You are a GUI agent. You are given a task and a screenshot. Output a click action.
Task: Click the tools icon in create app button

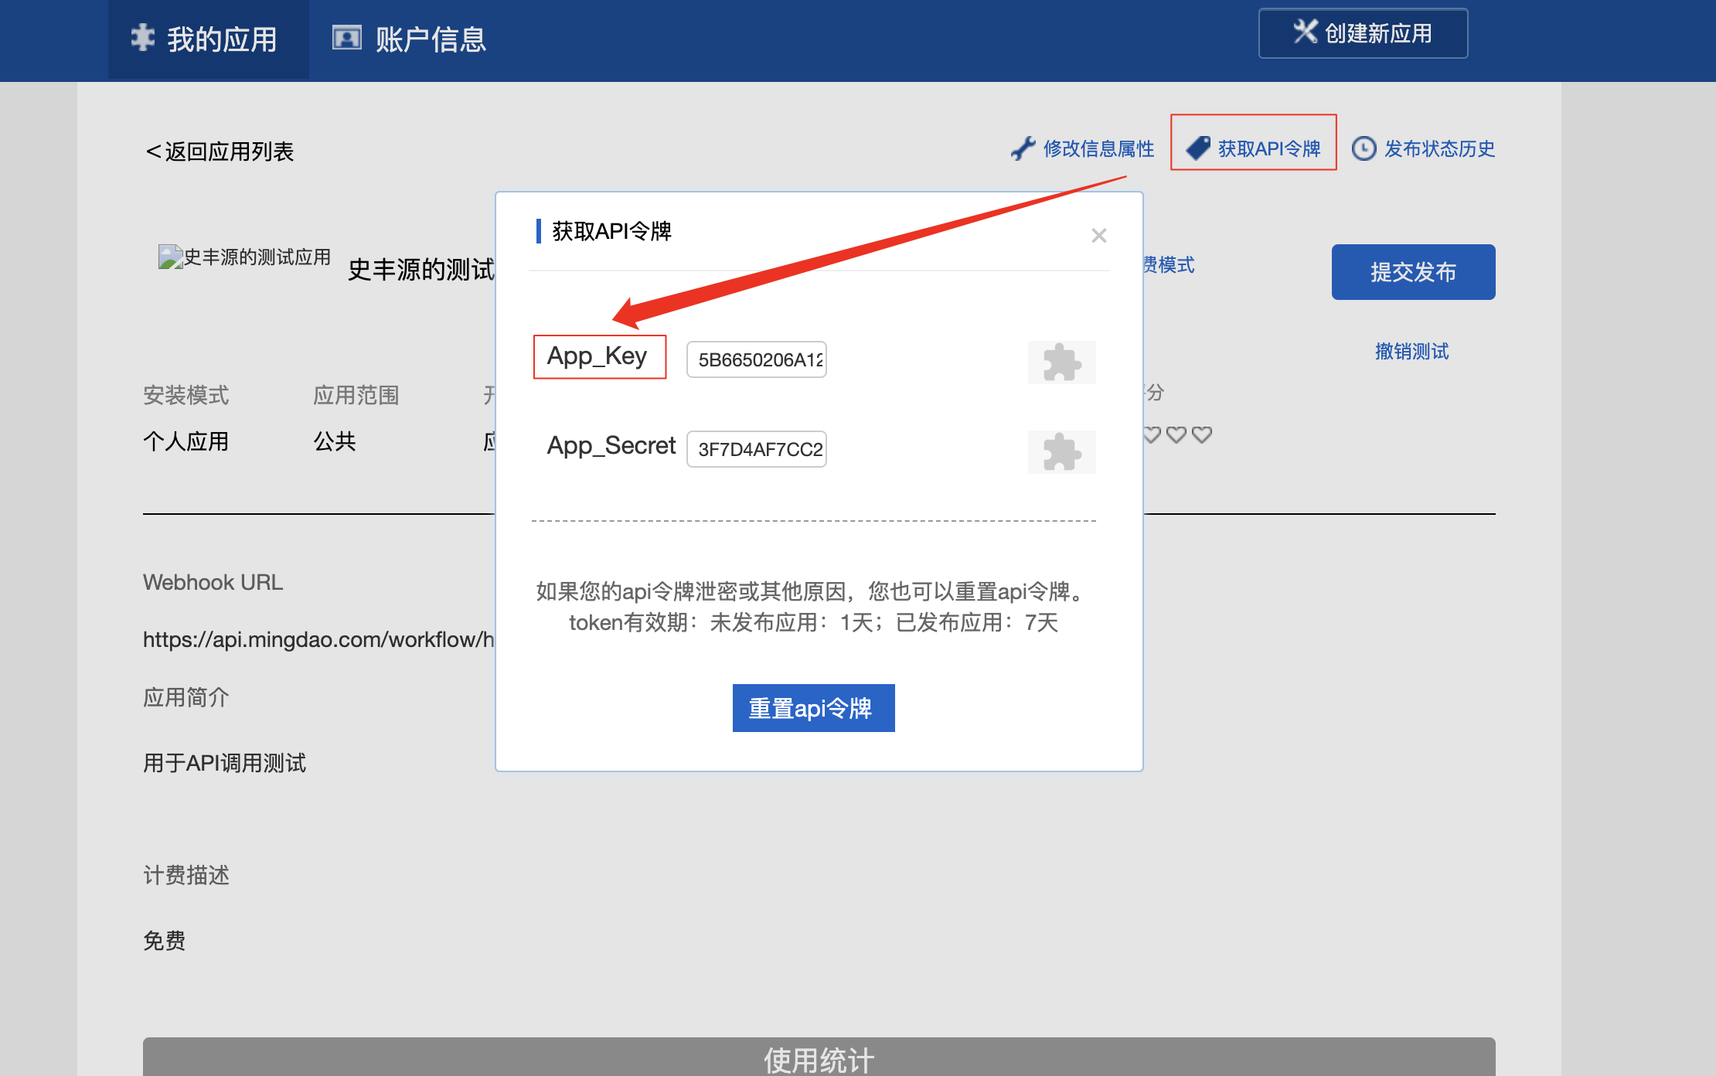[1305, 32]
